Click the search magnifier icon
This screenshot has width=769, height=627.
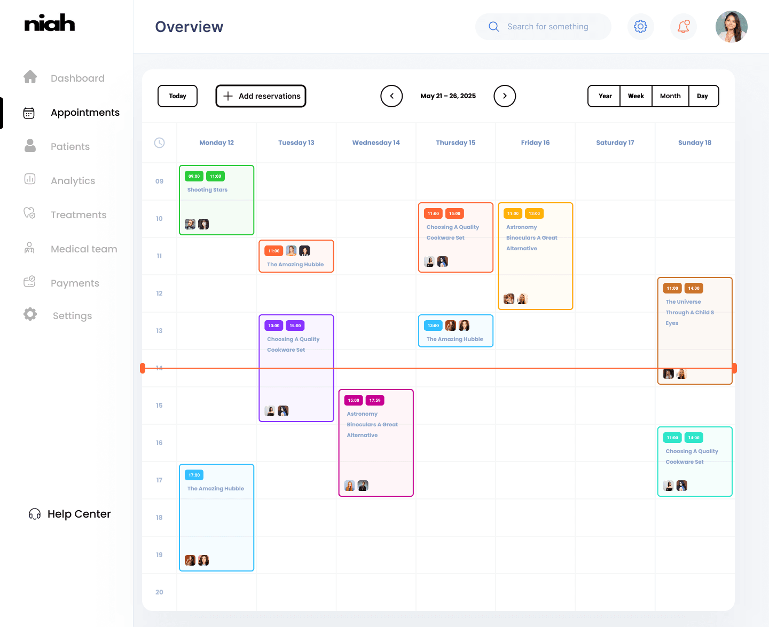coord(494,27)
